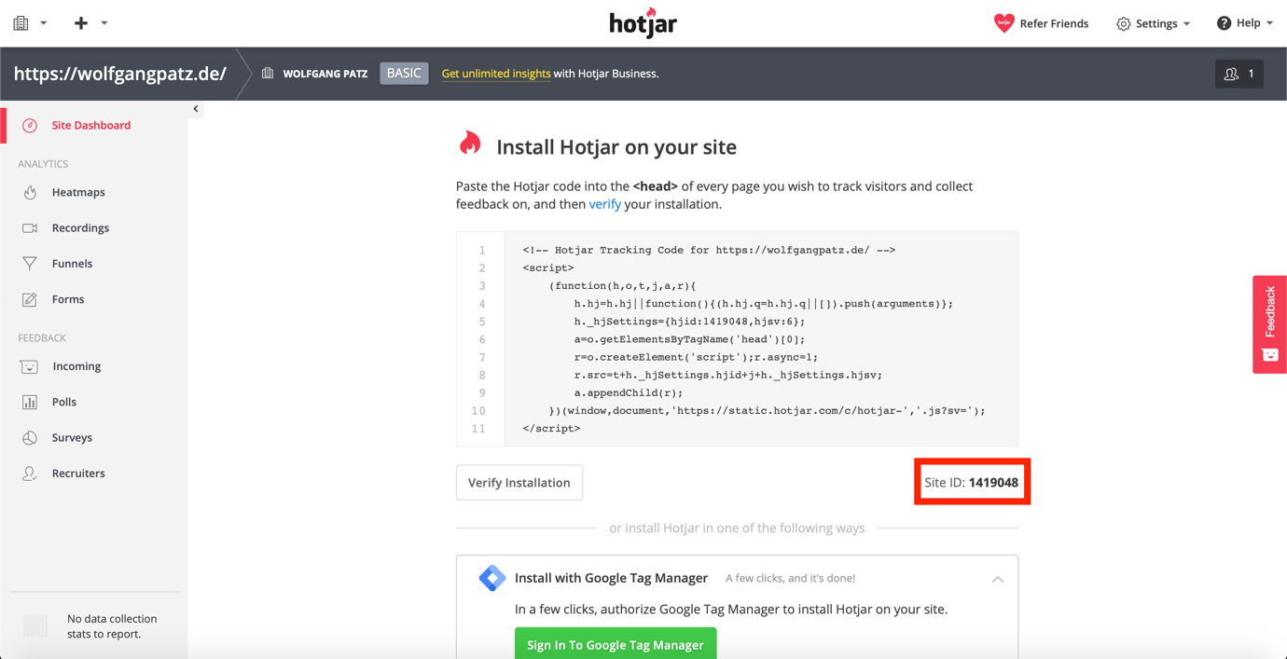Open the red Feedback side tab
The height and width of the screenshot is (659, 1287).
1269,324
